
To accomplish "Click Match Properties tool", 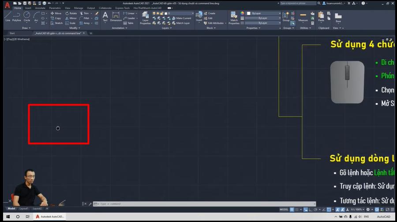I will point(234,18).
